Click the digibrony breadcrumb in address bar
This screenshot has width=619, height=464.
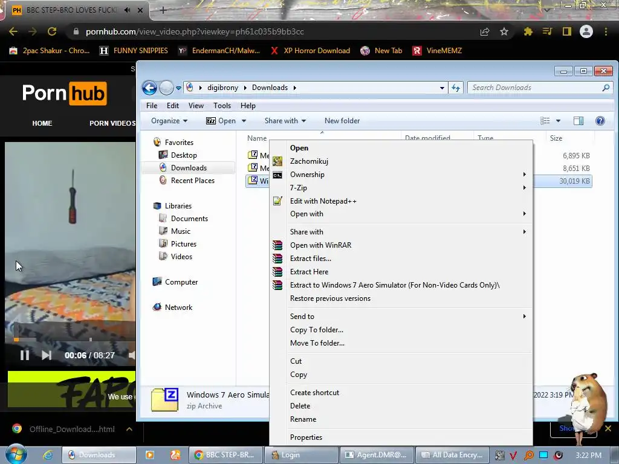(x=222, y=88)
